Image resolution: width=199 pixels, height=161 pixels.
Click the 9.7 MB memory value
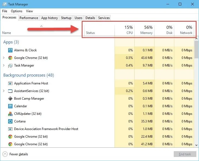[x=148, y=65]
